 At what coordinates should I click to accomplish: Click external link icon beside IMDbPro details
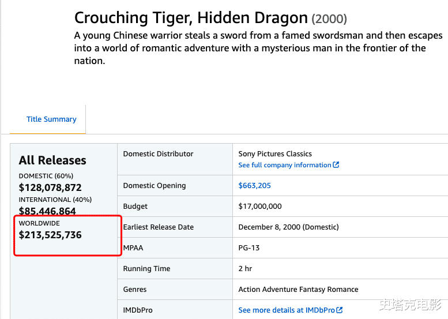pos(340,310)
